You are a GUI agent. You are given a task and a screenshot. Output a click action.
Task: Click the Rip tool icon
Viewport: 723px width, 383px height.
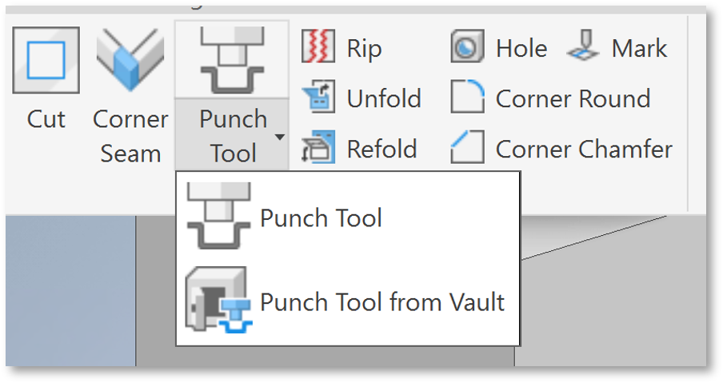pos(318,46)
